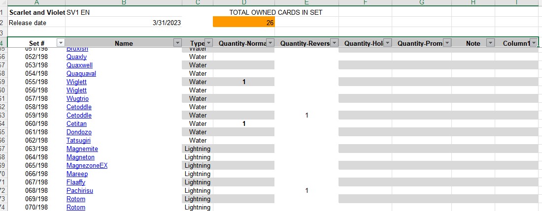Select row 72 header
This screenshot has height=211, width=542.
click(3, 191)
